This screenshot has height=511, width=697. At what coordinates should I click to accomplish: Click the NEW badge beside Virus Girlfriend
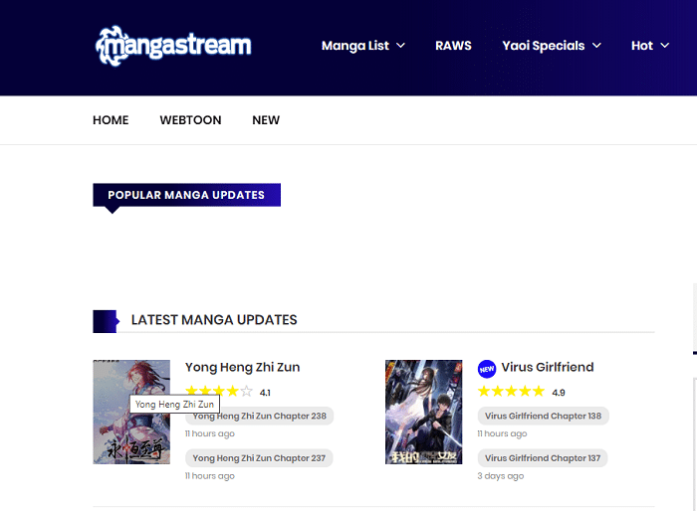point(487,369)
